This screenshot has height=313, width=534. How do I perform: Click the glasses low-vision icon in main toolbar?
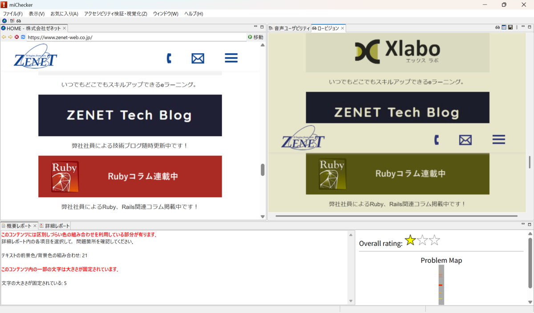19,21
